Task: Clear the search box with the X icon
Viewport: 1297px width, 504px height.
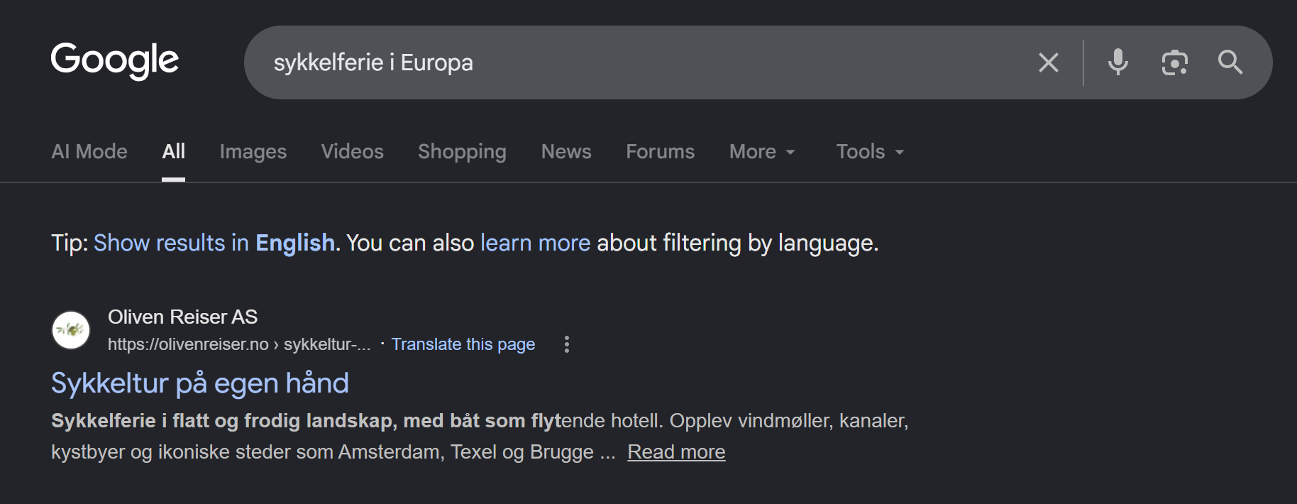Action: [x=1048, y=62]
